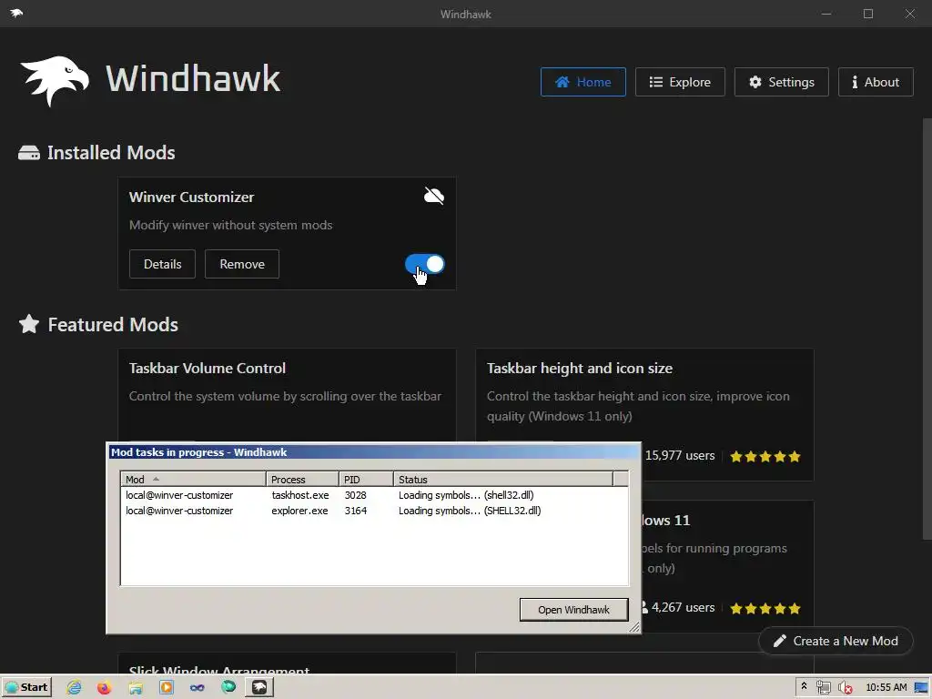
Task: Click 'Loading symbols... (shell32.dll)' status
Action: [x=466, y=495]
